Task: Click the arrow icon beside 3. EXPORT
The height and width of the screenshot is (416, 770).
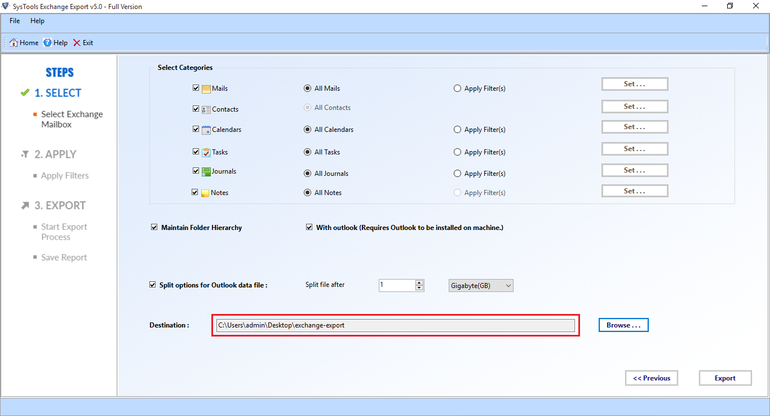Action: click(x=25, y=206)
